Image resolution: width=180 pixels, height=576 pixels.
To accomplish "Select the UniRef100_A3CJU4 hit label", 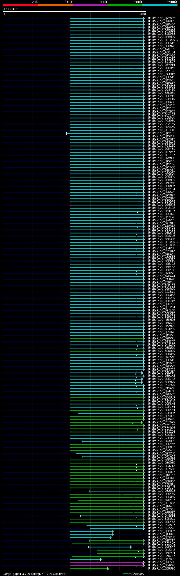I will click(161, 52).
